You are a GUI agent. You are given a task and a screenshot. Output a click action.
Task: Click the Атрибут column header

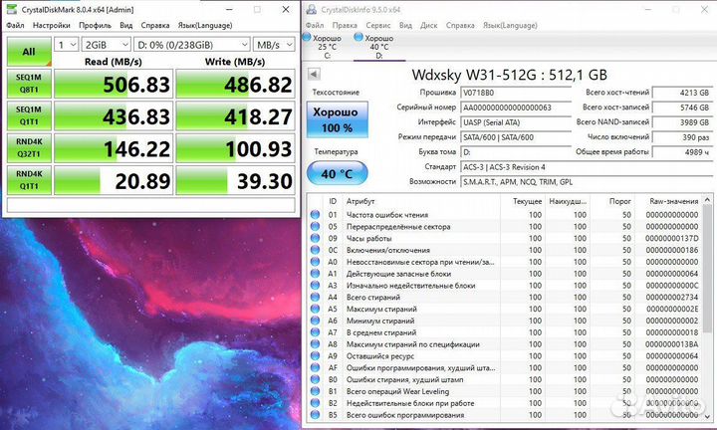coord(420,201)
